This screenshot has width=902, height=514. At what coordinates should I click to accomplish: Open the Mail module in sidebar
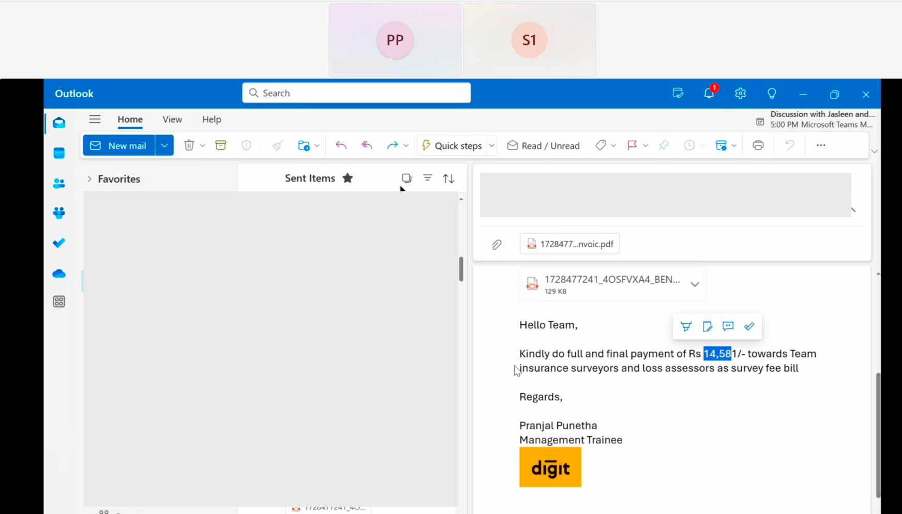pos(59,123)
